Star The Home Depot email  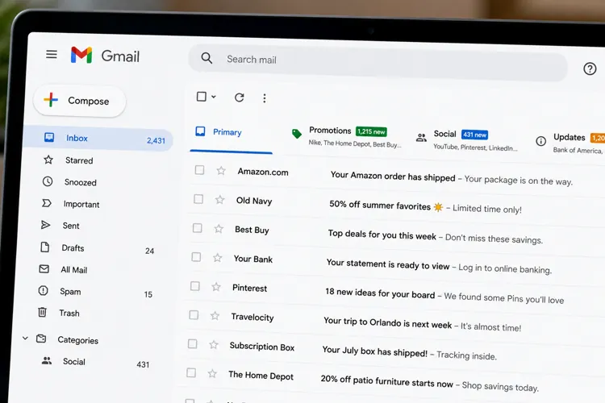point(212,373)
